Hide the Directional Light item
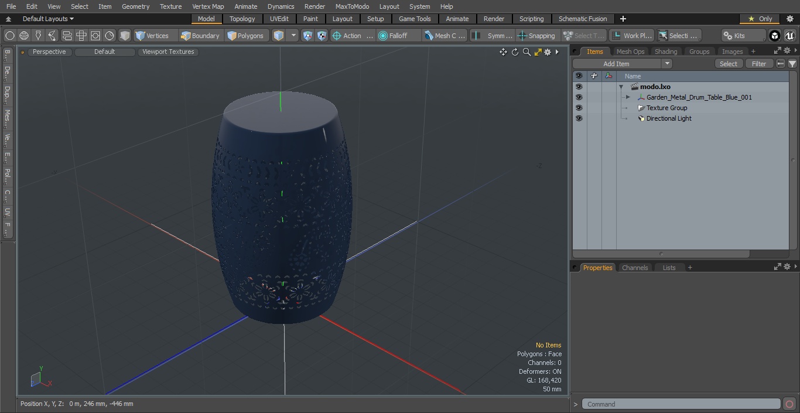Screen dimensions: 800x413 coord(579,118)
